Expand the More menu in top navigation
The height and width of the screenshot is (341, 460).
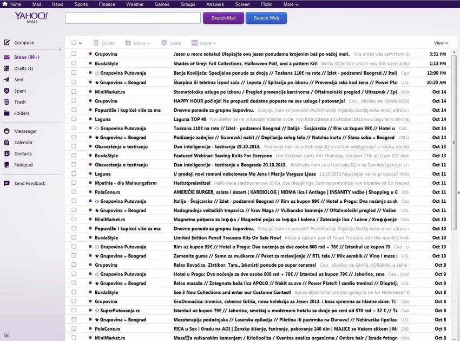click(291, 4)
